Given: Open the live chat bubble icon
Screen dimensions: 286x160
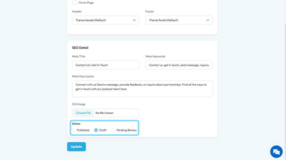Looking at the screenshot, I should tap(276, 152).
